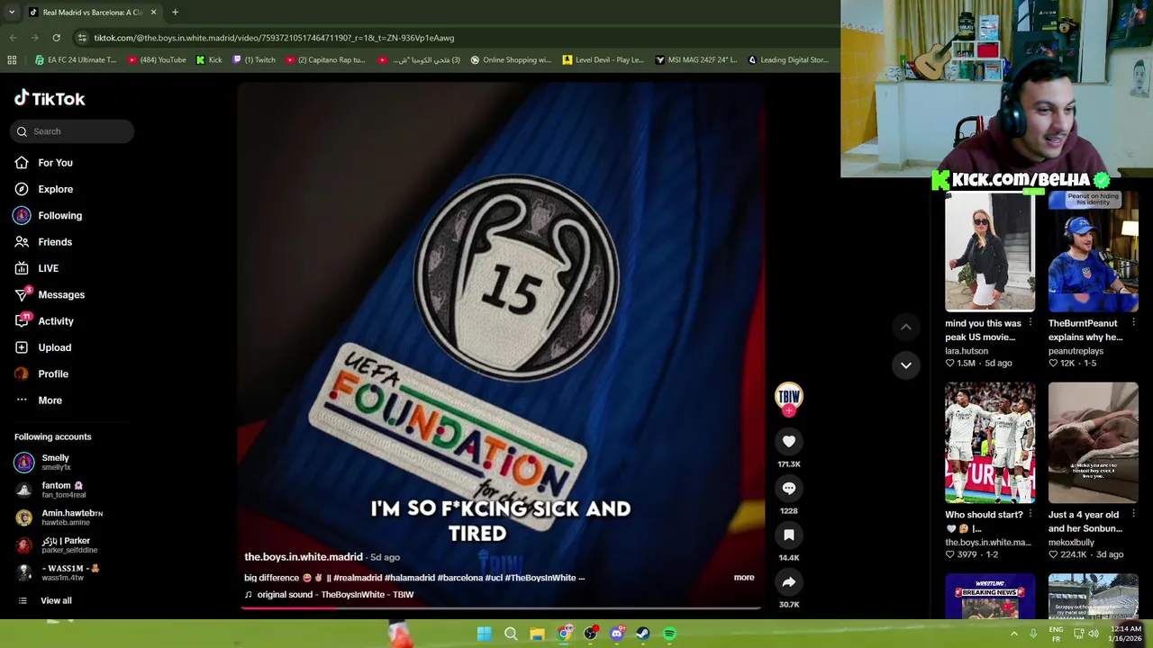Open the 'Who should start?' video thumbnail
The width and height of the screenshot is (1153, 648).
click(990, 442)
